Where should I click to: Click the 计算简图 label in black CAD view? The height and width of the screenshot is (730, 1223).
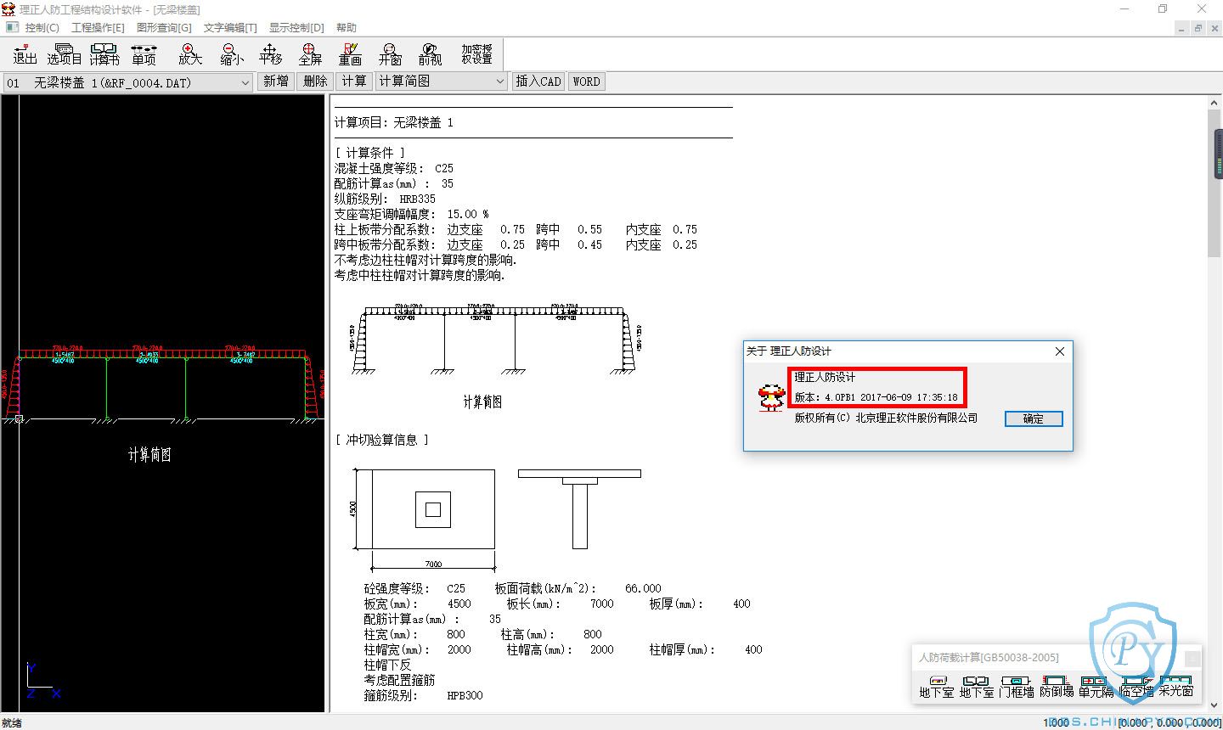pos(149,455)
